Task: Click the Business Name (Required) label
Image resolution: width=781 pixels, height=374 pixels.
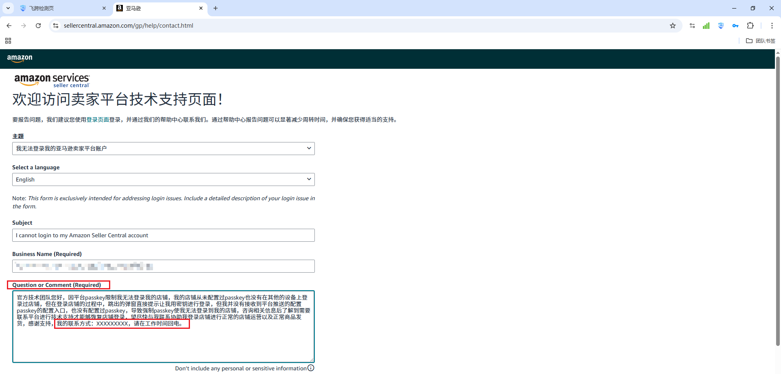Action: click(x=47, y=254)
